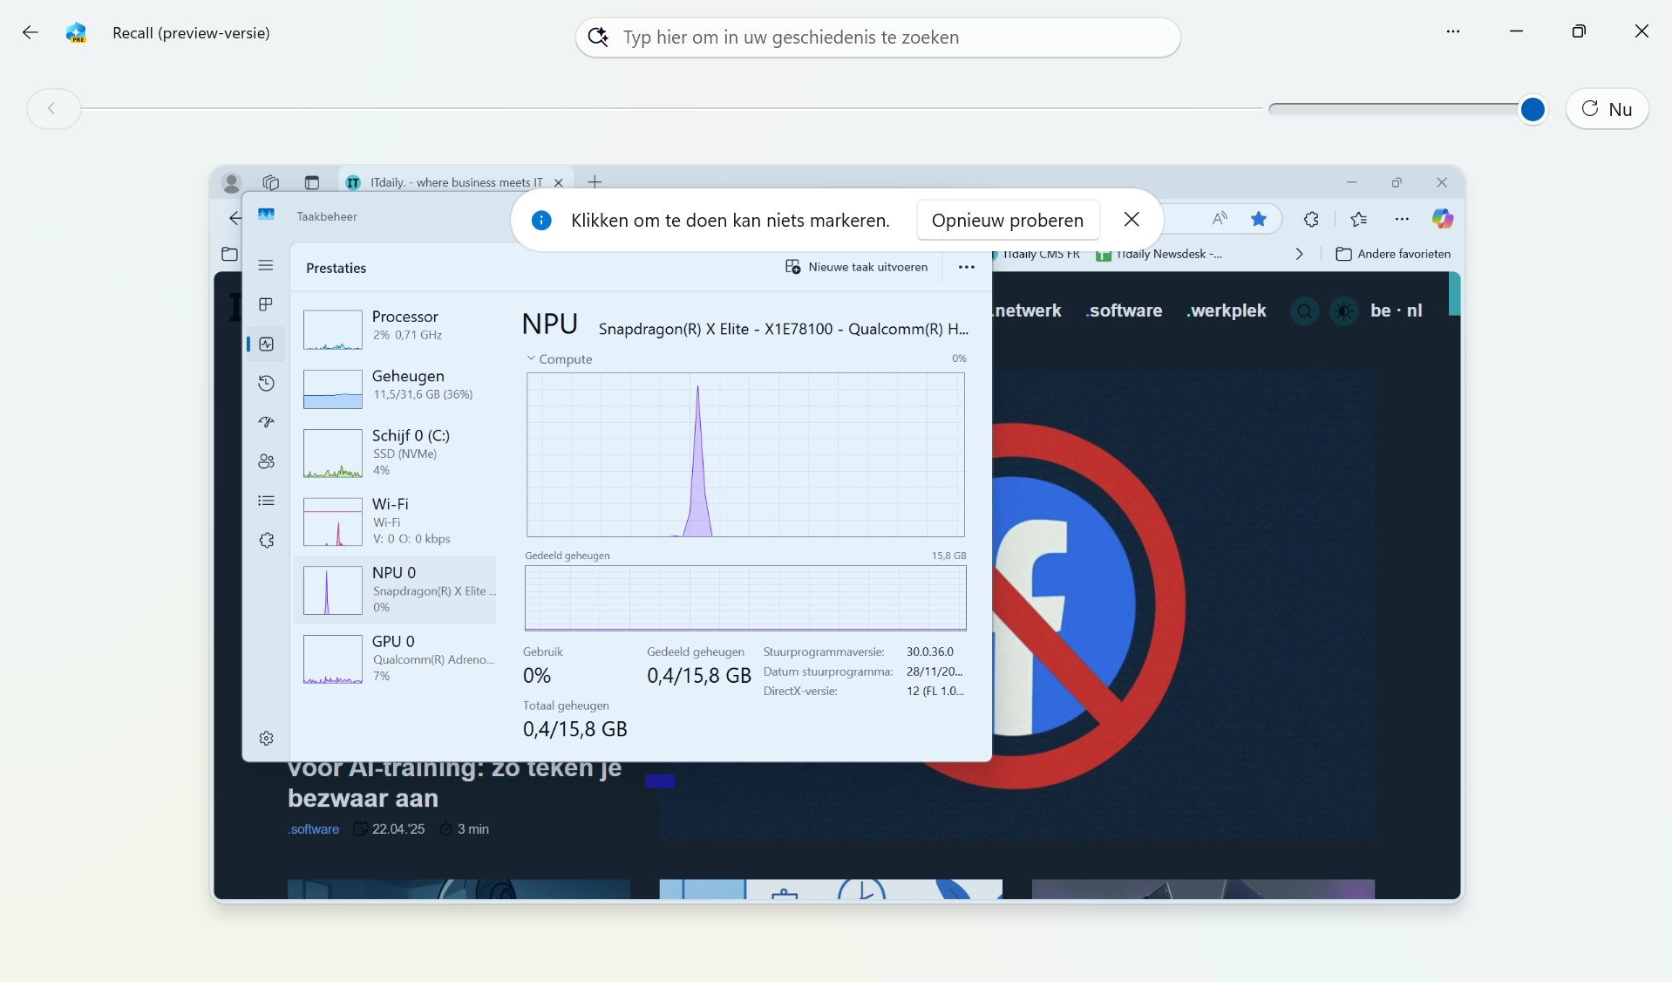Open Edge tab actions menu icon
Viewport: 1672px width, 982px height.
point(312,182)
